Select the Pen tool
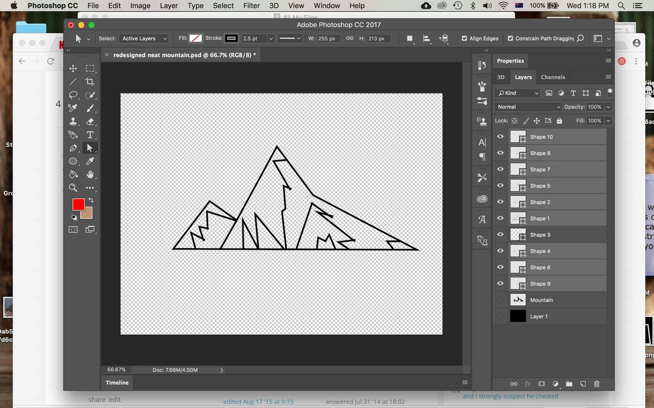This screenshot has height=408, width=654. pyautogui.click(x=72, y=148)
